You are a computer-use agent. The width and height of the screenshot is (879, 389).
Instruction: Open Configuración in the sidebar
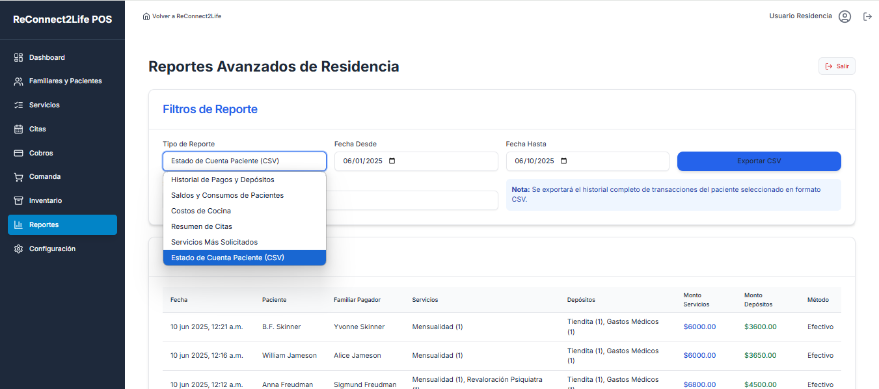pyautogui.click(x=62, y=248)
